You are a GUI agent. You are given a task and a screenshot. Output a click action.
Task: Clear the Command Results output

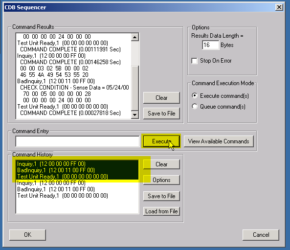[161, 98]
